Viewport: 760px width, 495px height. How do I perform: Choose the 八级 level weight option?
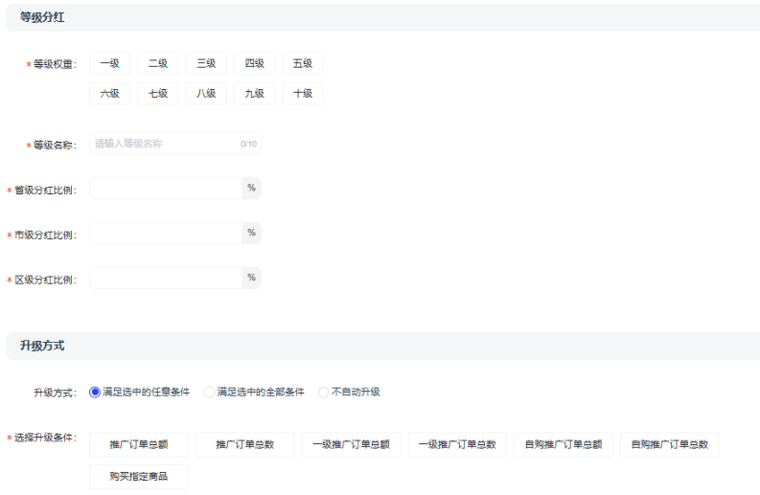[x=206, y=94]
